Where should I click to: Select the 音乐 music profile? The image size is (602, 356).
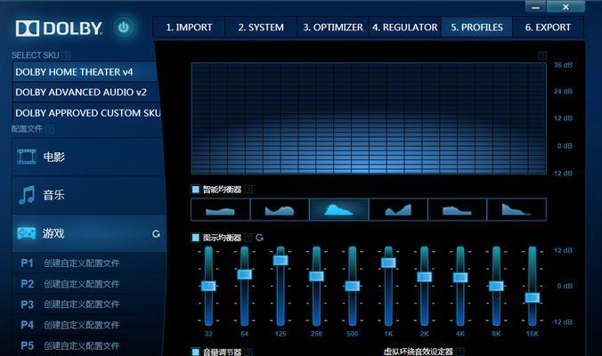89,195
